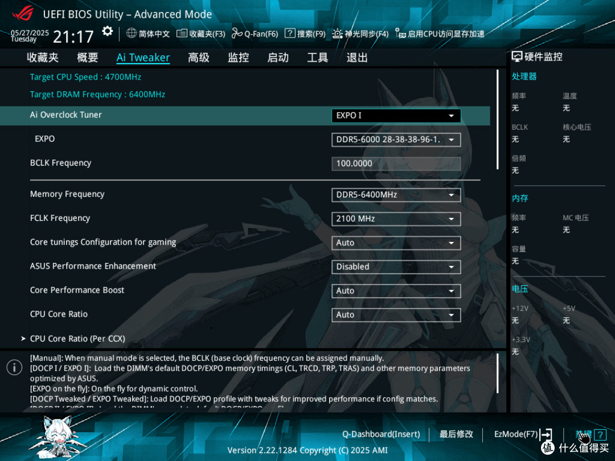Click the 21:17 clock display
The height and width of the screenshot is (461, 615).
click(x=73, y=37)
